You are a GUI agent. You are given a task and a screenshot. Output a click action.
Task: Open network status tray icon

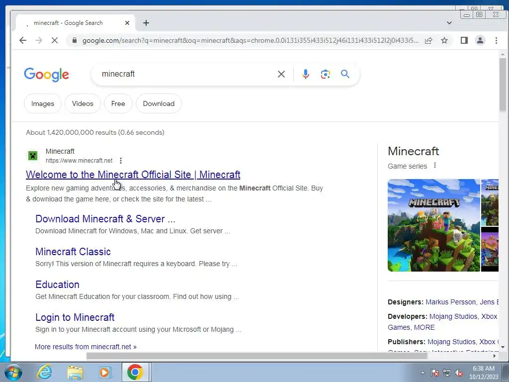[x=447, y=373]
